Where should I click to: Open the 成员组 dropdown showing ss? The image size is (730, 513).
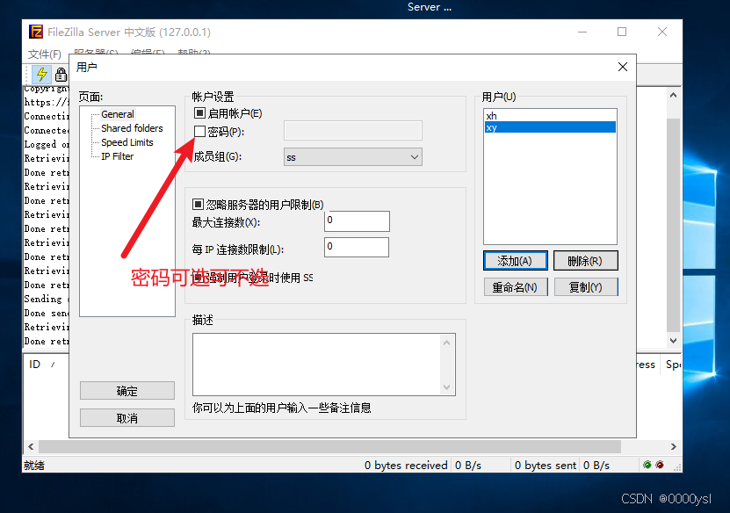tap(353, 157)
